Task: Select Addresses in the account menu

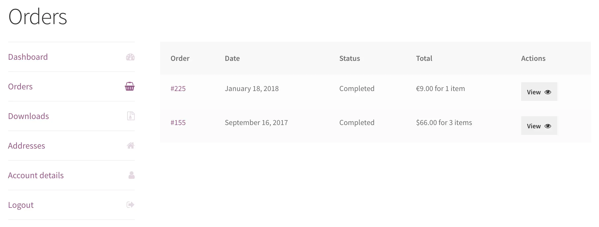Action: pyautogui.click(x=27, y=146)
